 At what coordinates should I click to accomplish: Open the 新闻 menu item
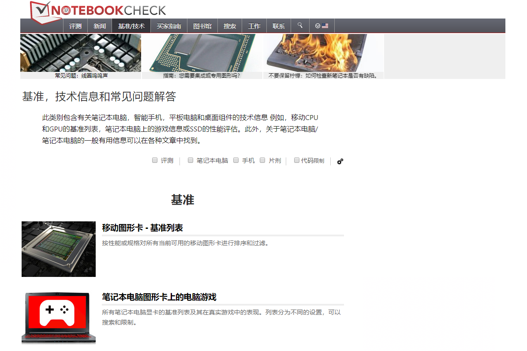click(100, 26)
